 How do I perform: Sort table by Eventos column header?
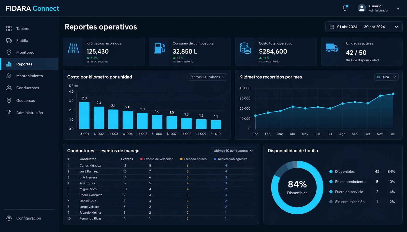pos(127,159)
